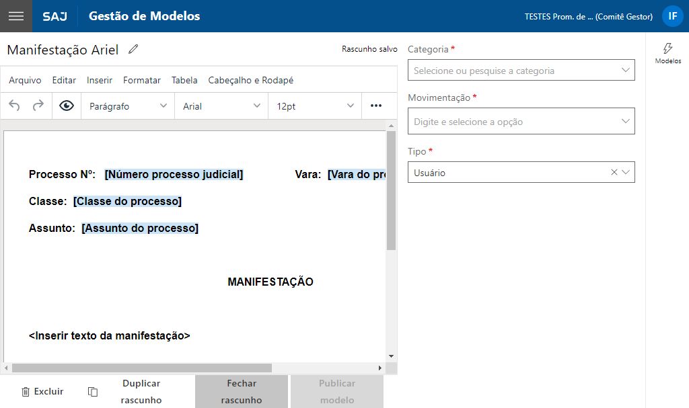Click the Movimentação input field
Screen dimensions: 689x408
513,122
